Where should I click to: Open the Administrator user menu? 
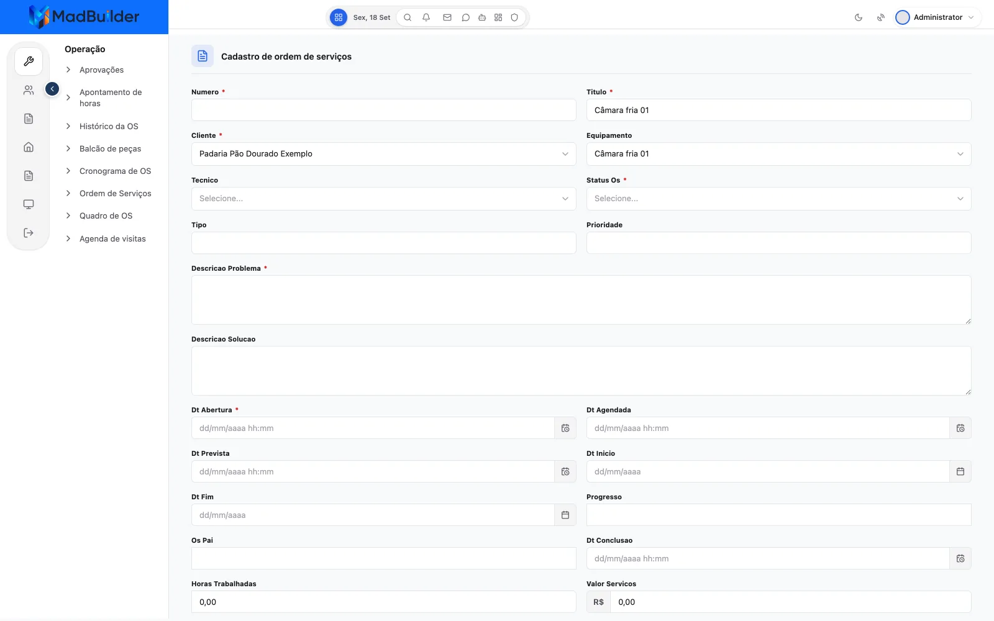tap(938, 17)
